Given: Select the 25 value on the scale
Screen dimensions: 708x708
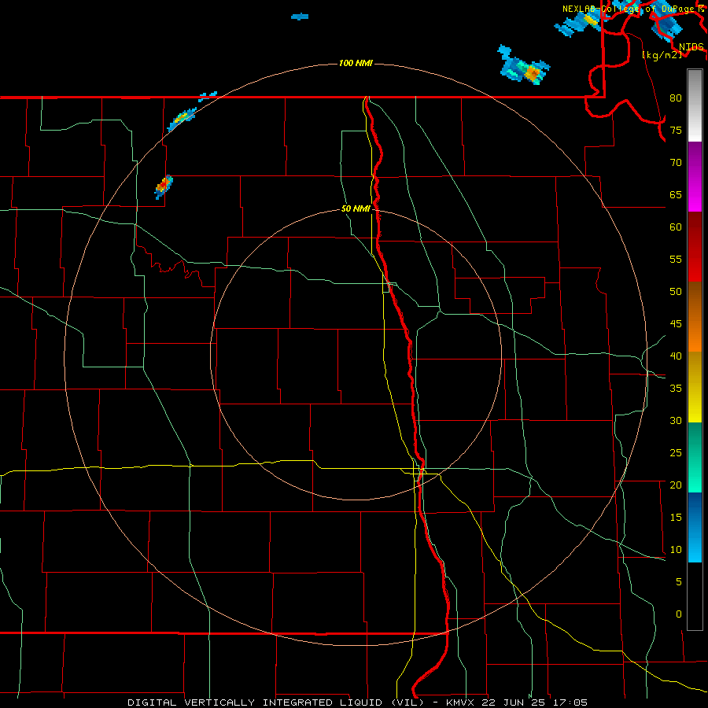Looking at the screenshot, I should (676, 453).
